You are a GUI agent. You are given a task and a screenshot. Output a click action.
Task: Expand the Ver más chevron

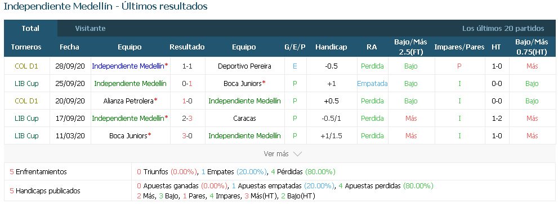pyautogui.click(x=297, y=154)
